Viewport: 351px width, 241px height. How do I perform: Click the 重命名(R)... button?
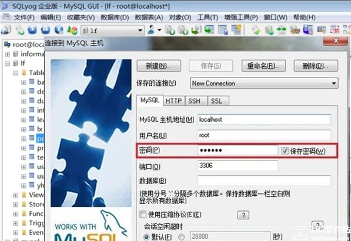click(x=263, y=66)
